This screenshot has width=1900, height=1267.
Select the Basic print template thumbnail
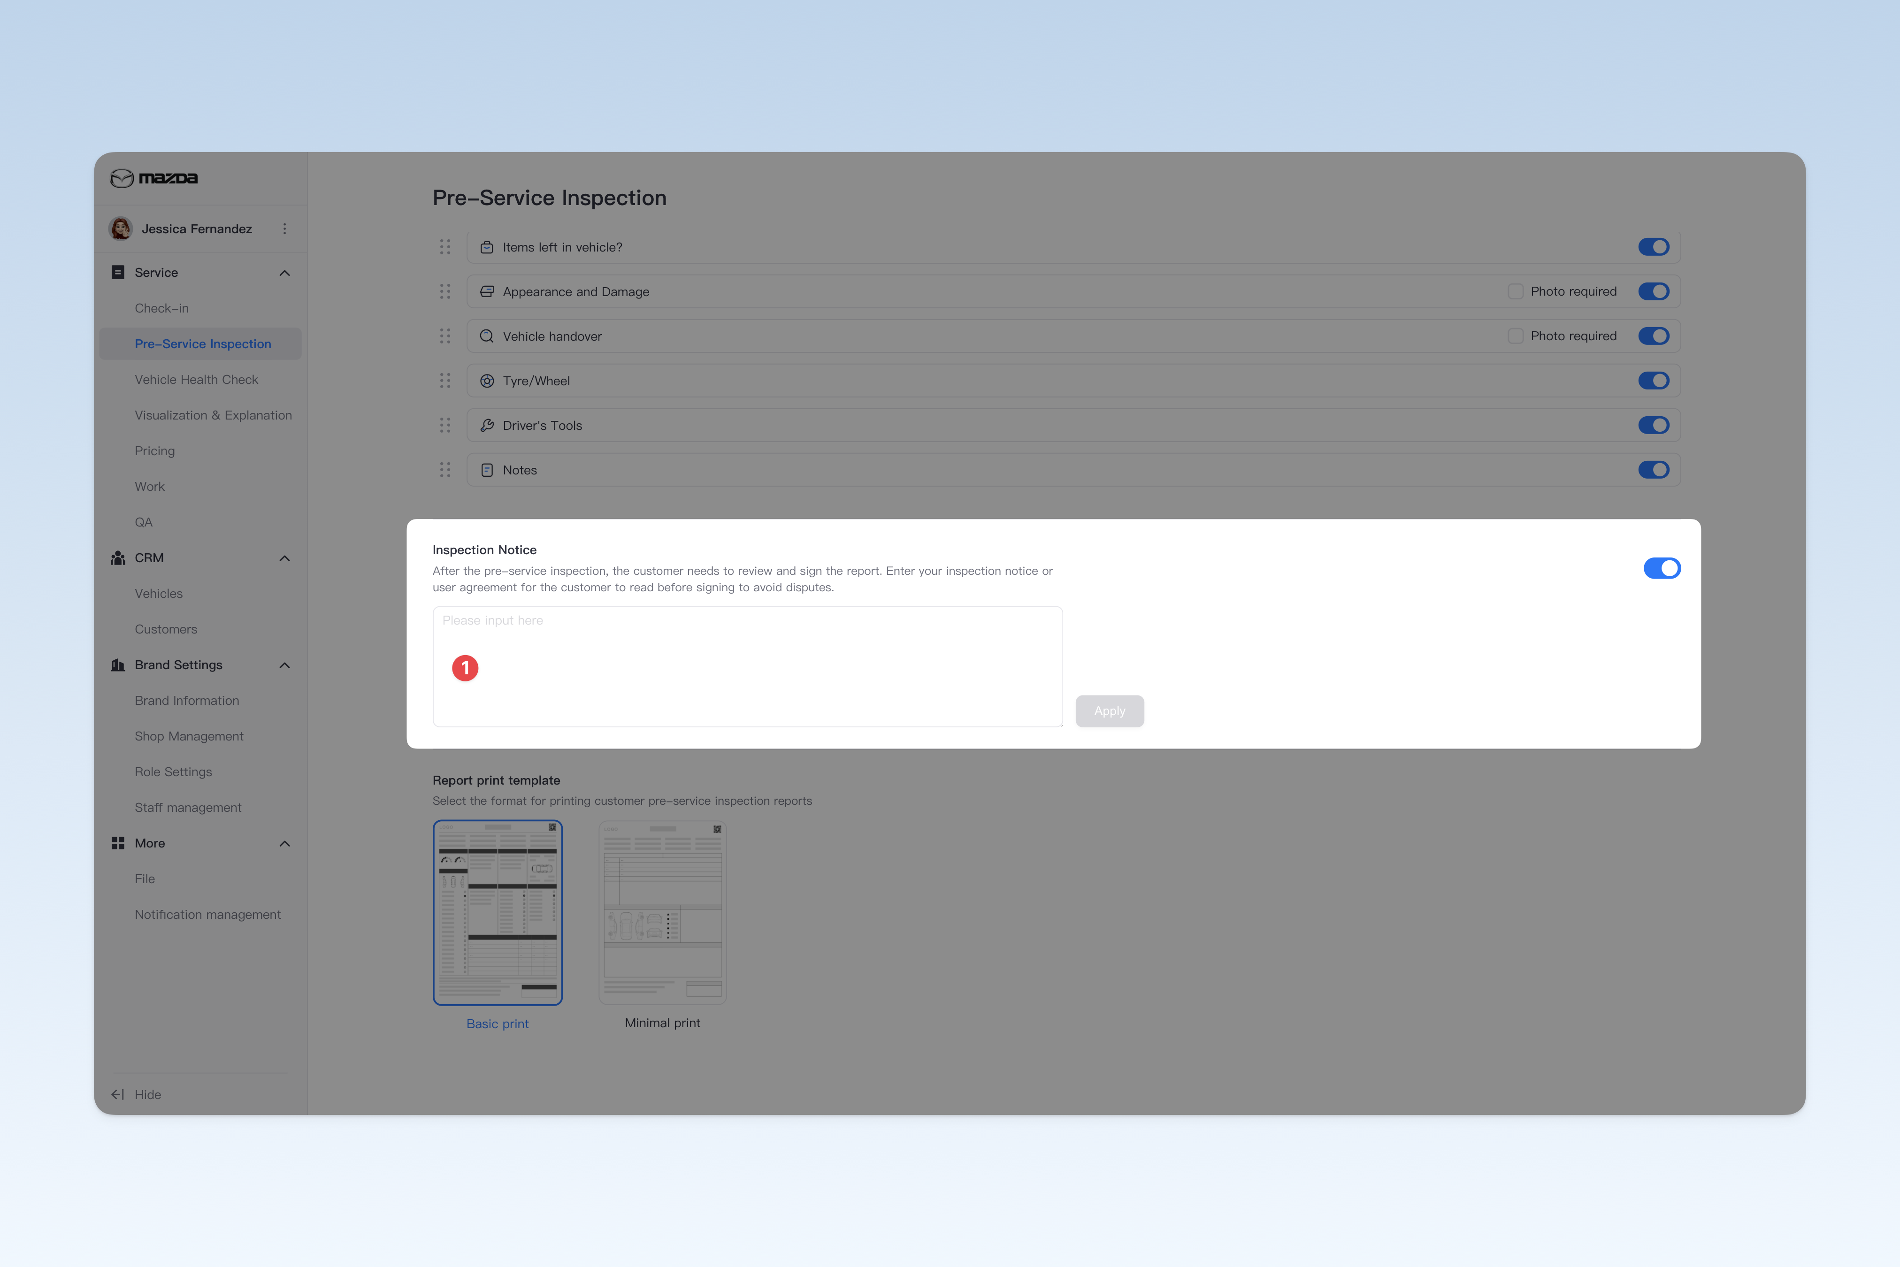tap(498, 913)
